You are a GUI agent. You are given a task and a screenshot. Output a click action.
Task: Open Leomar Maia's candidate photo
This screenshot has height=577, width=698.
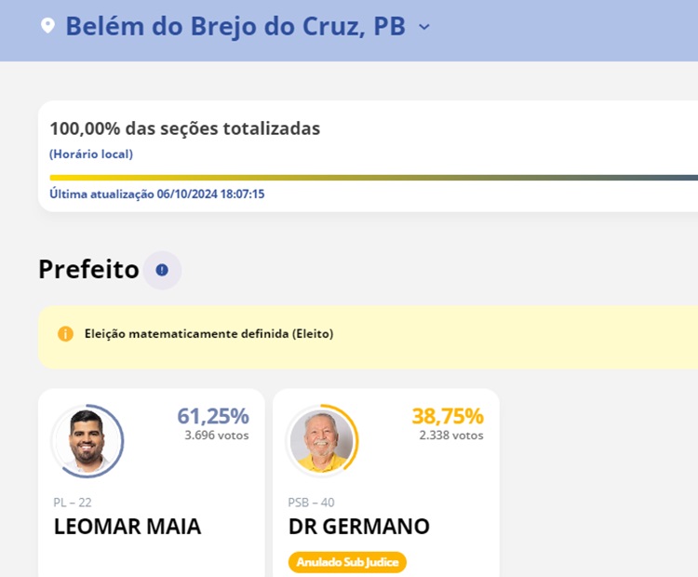tap(87, 440)
